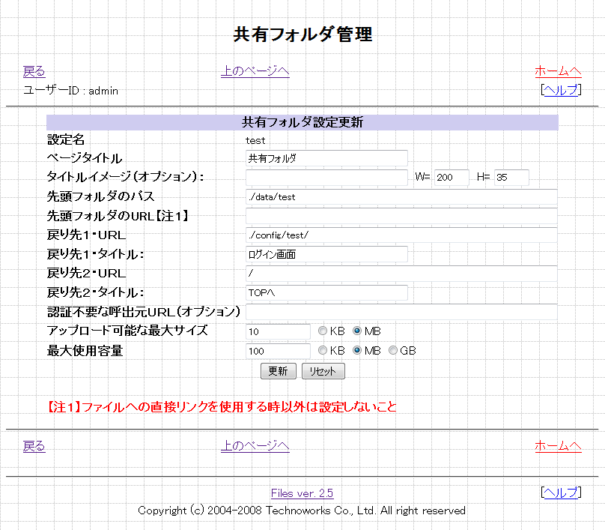
Task: Click the 先頭フォルダのパス input field
Action: tap(401, 197)
